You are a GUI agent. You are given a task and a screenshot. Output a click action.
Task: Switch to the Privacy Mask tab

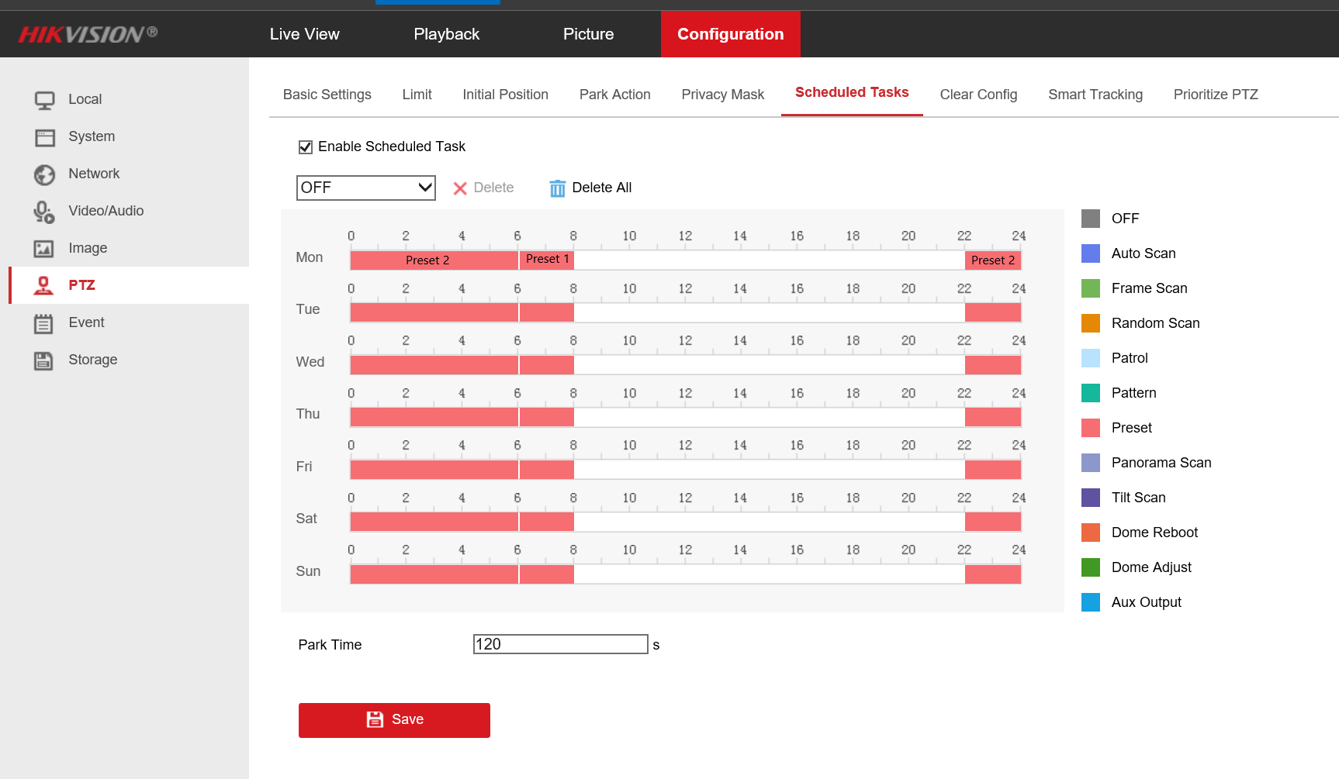pyautogui.click(x=722, y=95)
